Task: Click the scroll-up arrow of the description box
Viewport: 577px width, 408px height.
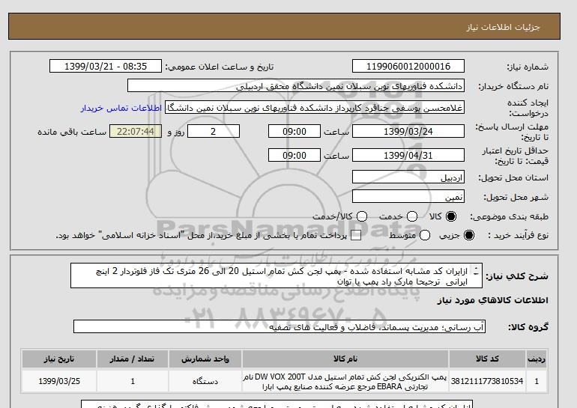Action: pyautogui.click(x=476, y=268)
